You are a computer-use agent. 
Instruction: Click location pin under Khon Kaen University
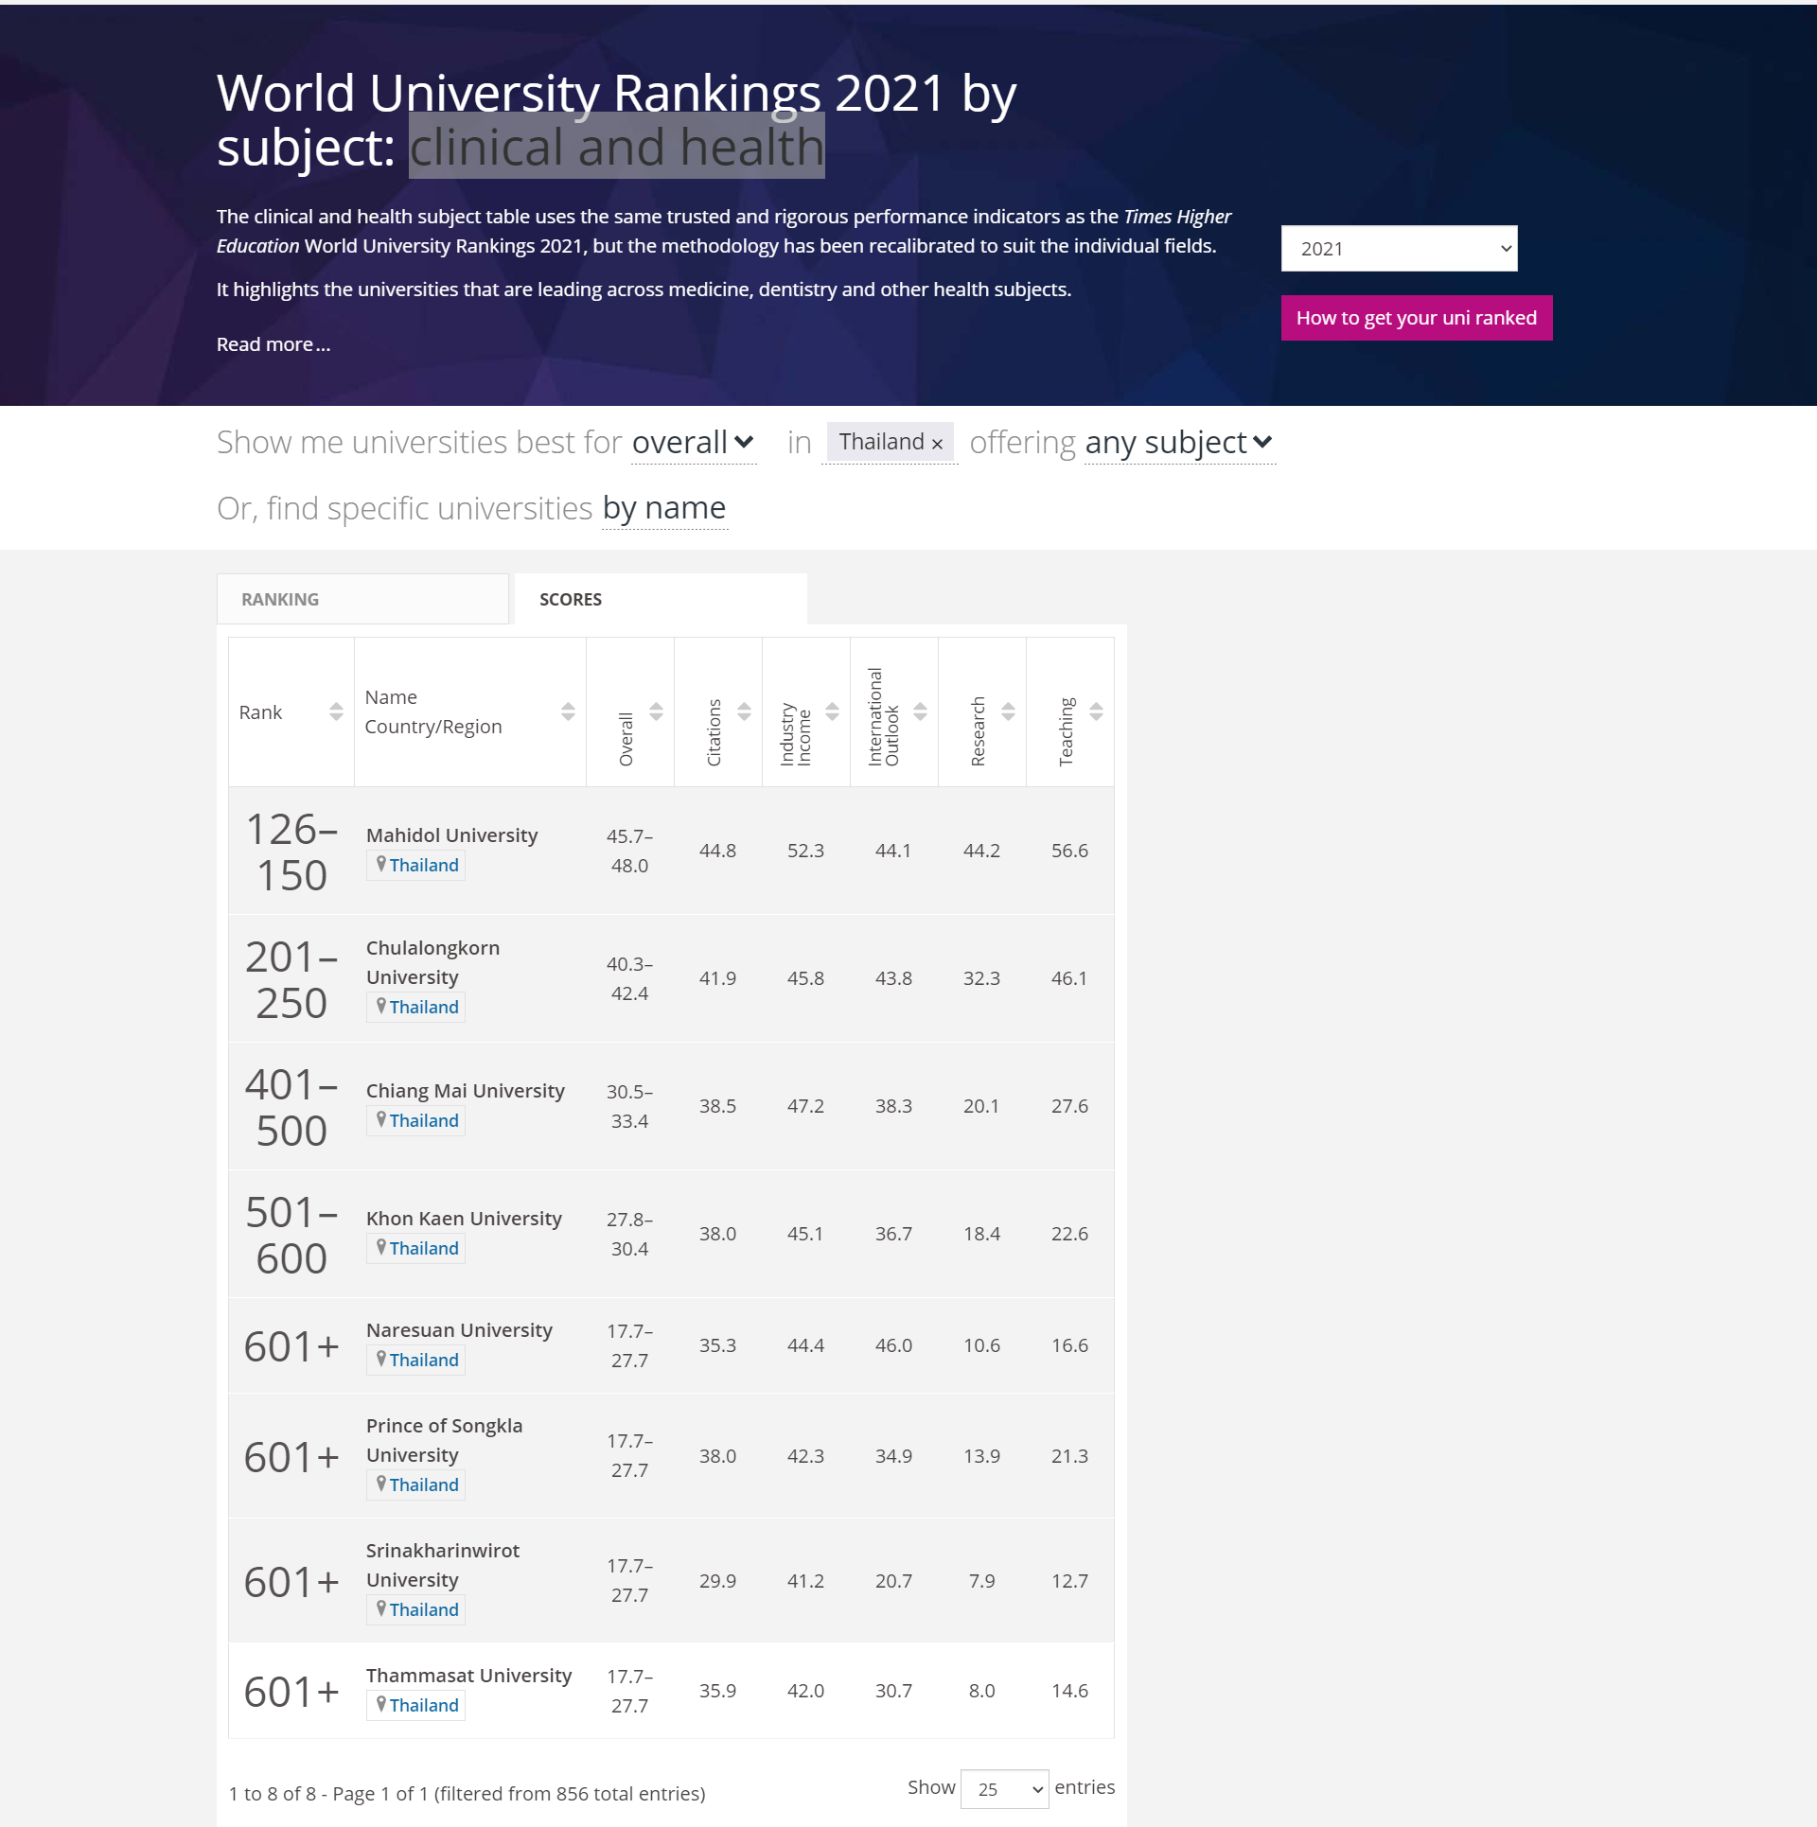tap(380, 1247)
